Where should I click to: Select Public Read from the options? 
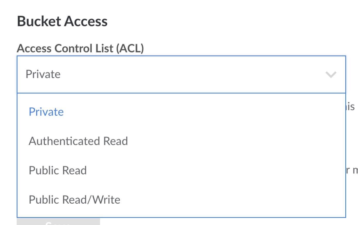(x=57, y=170)
